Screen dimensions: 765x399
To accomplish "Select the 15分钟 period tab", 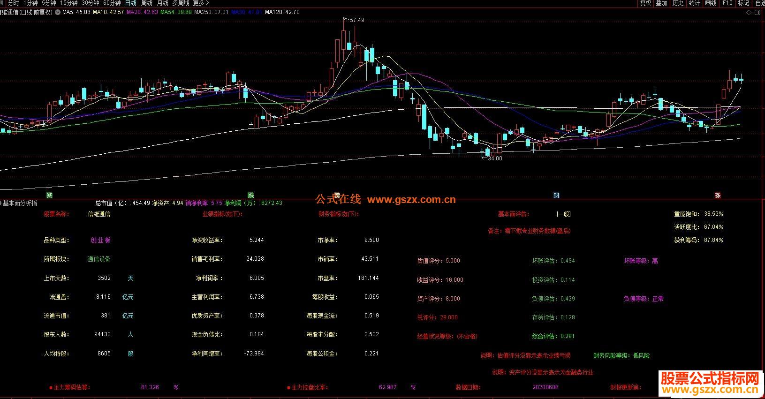I will (x=68, y=3).
